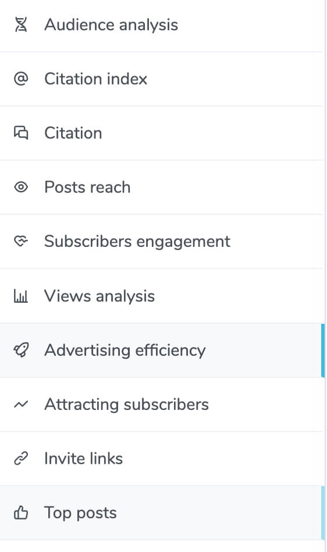This screenshot has width=327, height=552.
Task: Click the @ icon for Citation index
Action: (21, 79)
